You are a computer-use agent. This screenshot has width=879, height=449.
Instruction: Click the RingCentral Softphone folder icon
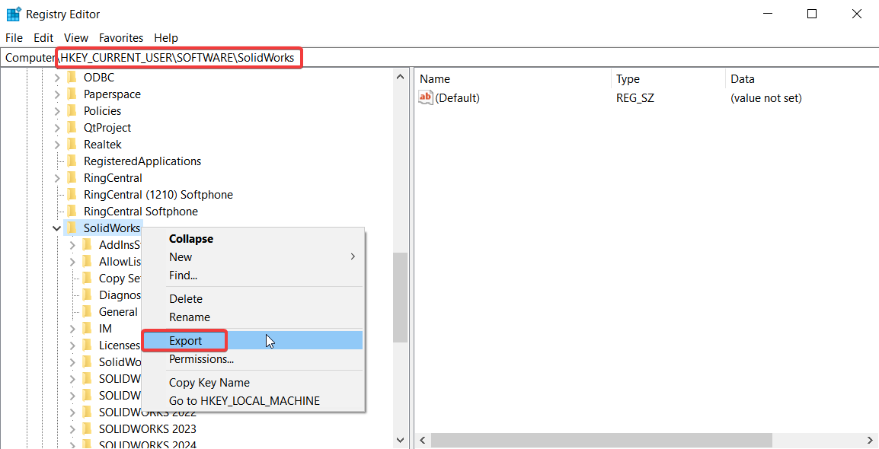pyautogui.click(x=72, y=212)
